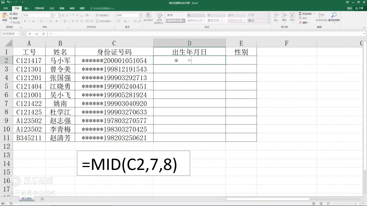367x206 pixels.
Task: Click inside the formula bar input
Action: [205, 34]
